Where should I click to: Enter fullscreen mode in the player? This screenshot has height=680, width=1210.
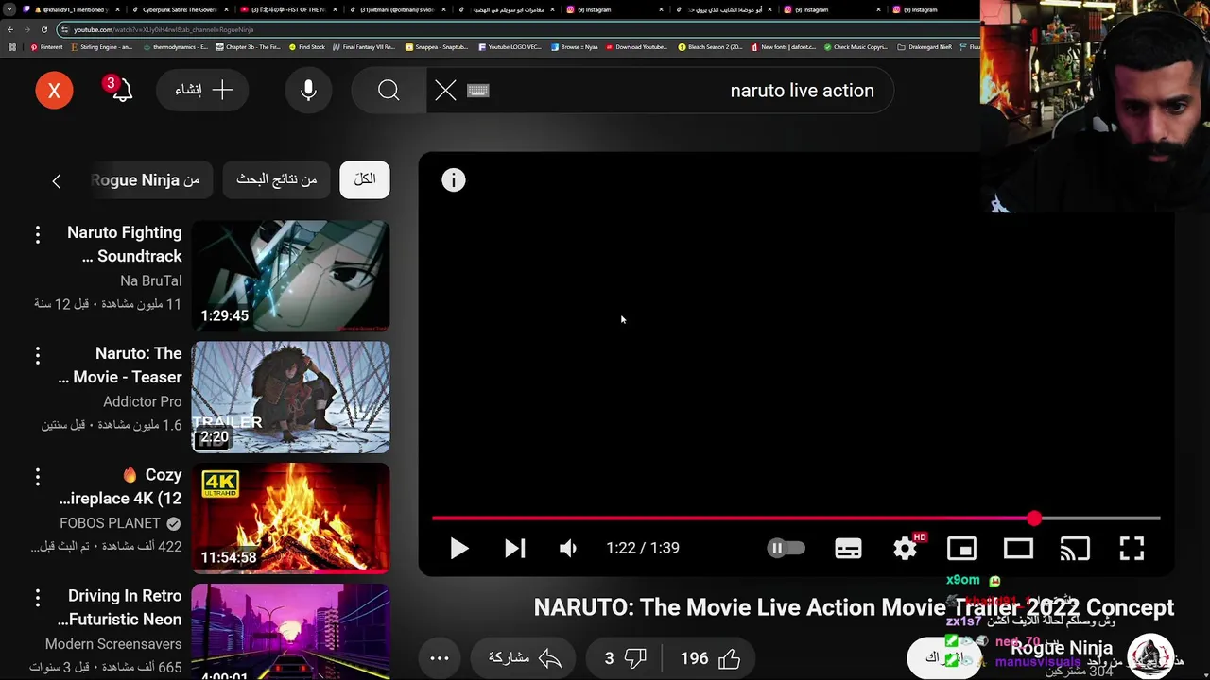(1132, 548)
